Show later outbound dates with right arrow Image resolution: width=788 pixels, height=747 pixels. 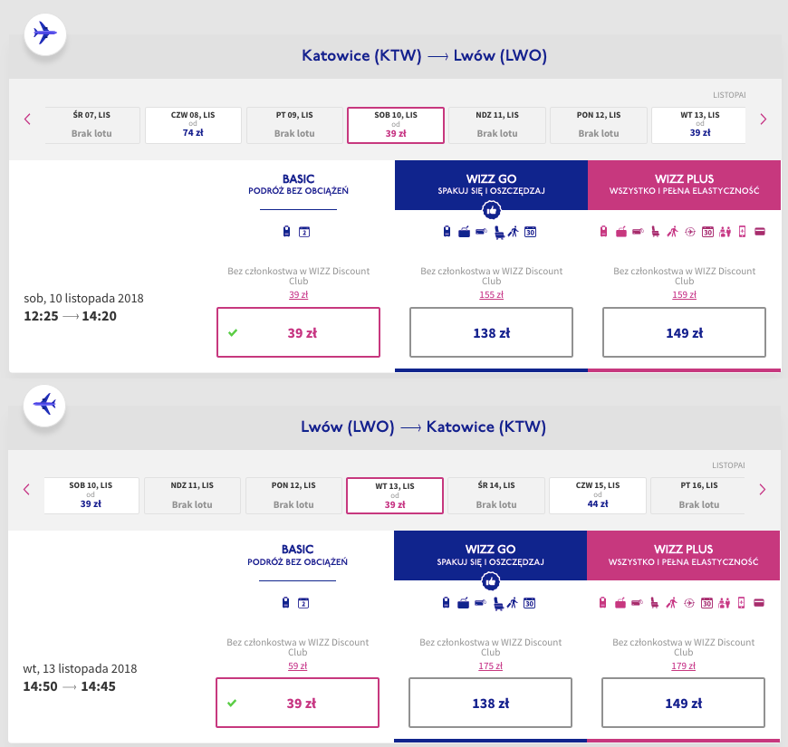(763, 119)
